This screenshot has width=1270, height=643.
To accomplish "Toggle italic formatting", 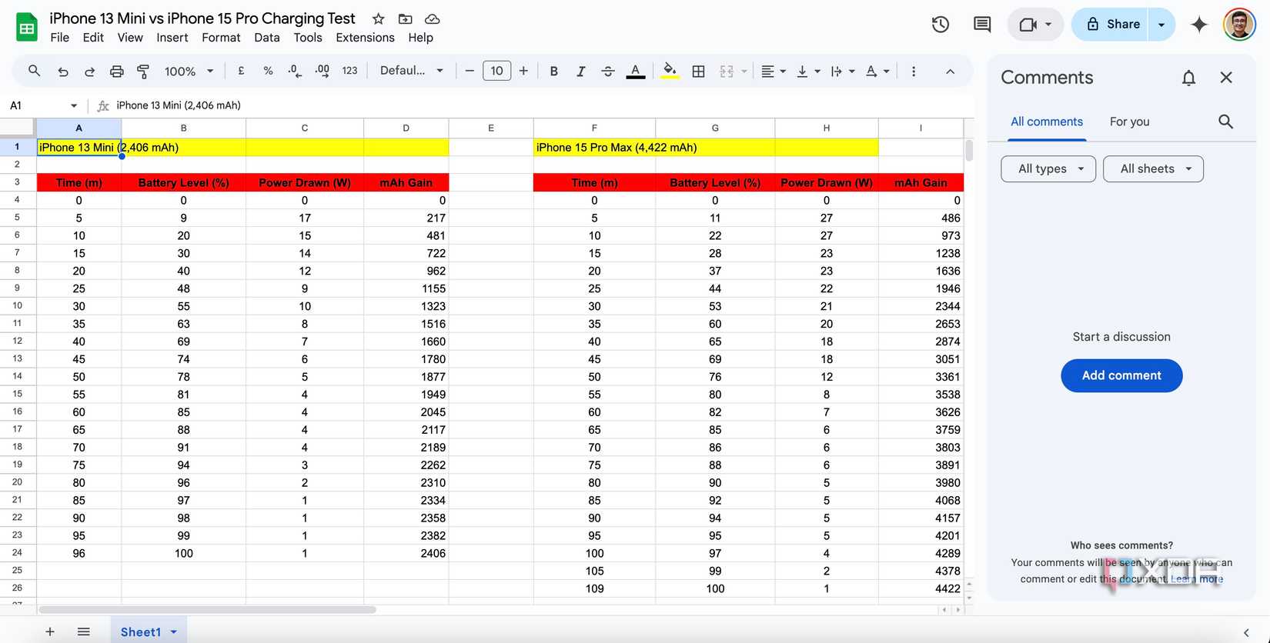I will 580,71.
